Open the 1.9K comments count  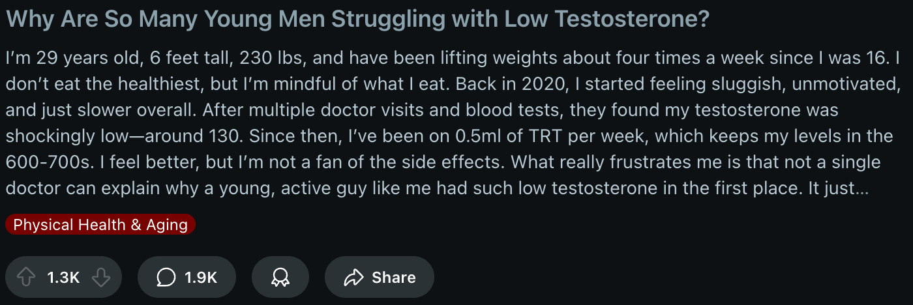201,278
